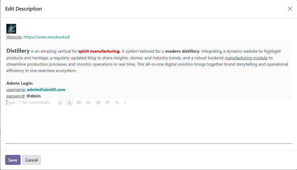Click the red 'spirit manufacturing' text
The height and width of the screenshot is (170, 297).
tap(99, 51)
